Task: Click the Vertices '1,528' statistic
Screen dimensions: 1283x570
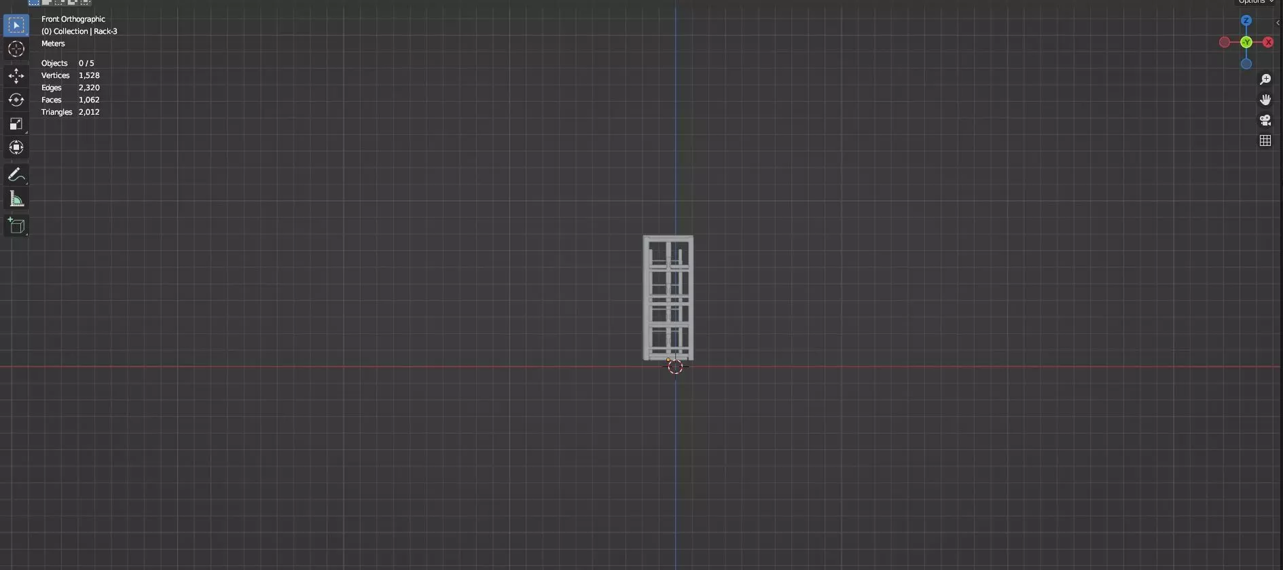Action: (89, 75)
